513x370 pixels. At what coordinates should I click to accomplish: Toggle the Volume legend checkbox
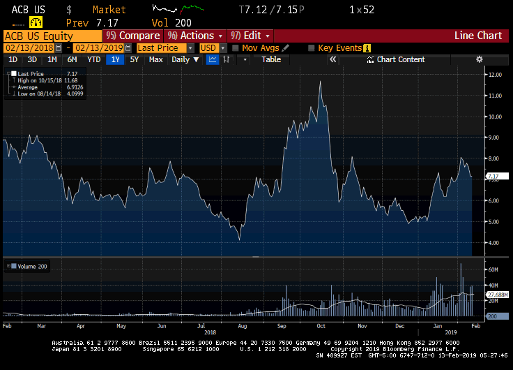pyautogui.click(x=14, y=266)
